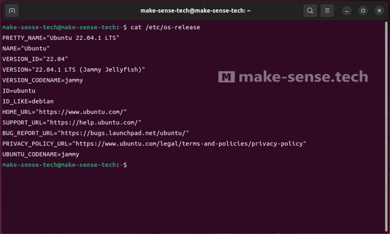Viewport: 390px width, 234px height.
Task: Click the ID_LIKE=debian line
Action: tap(28, 101)
